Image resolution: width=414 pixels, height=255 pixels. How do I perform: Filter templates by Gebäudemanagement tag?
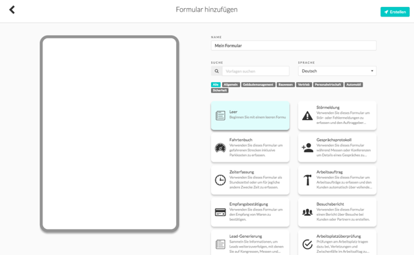258,84
